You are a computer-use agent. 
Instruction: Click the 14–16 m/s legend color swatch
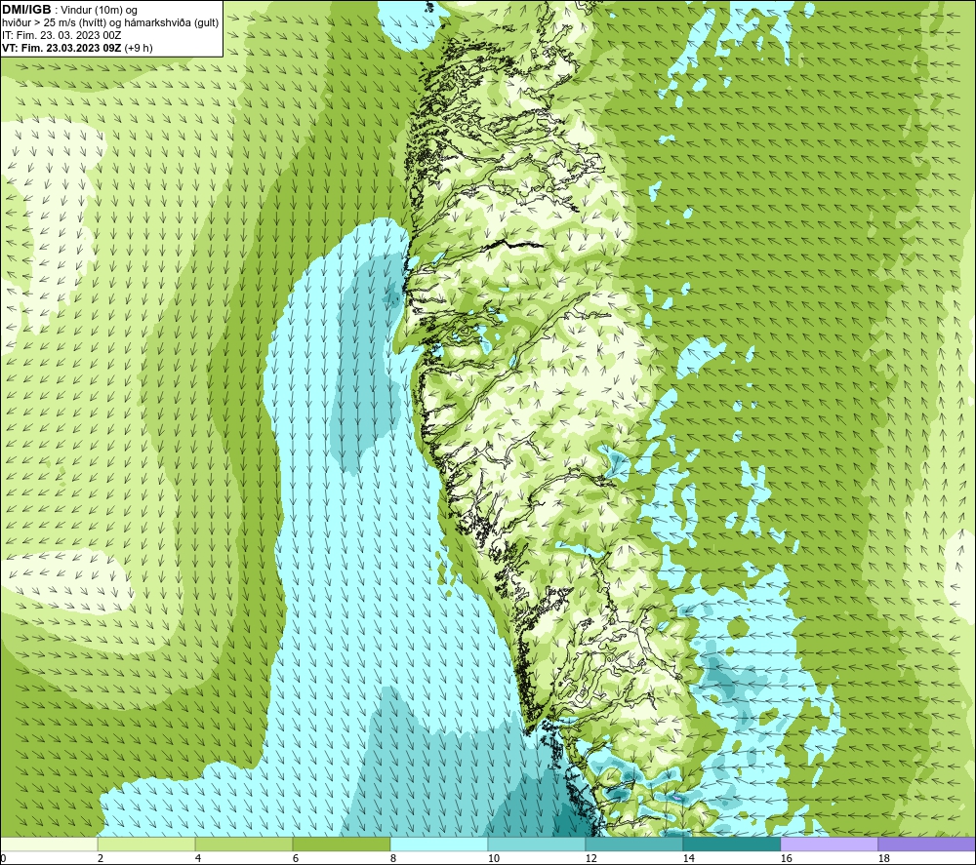(x=731, y=845)
